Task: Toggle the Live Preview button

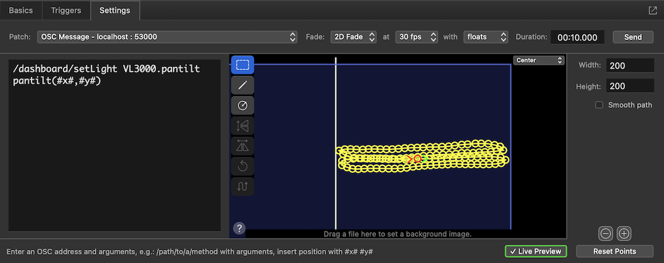Action: (536, 251)
